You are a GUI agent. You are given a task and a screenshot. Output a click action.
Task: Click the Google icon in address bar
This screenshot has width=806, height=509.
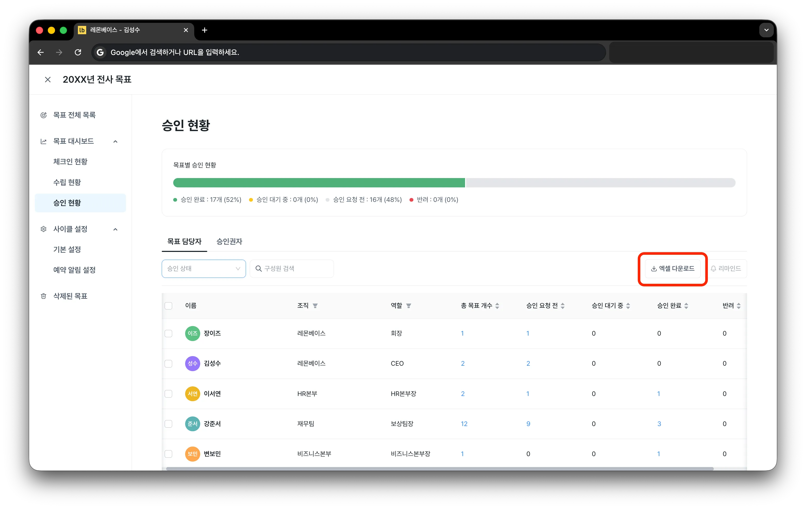click(100, 52)
